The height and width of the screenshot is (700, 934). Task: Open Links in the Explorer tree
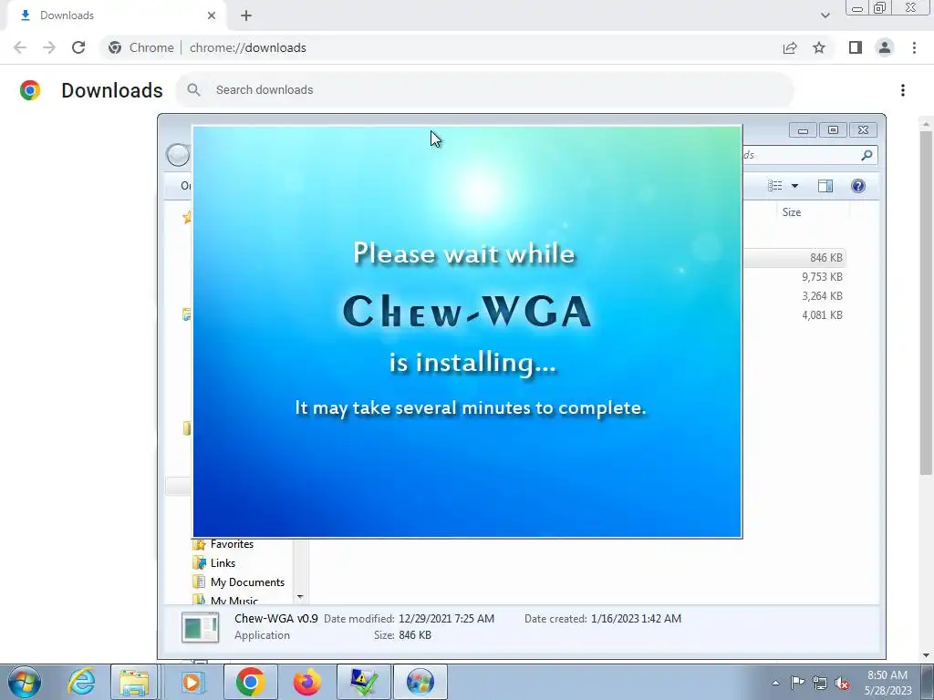click(x=223, y=563)
